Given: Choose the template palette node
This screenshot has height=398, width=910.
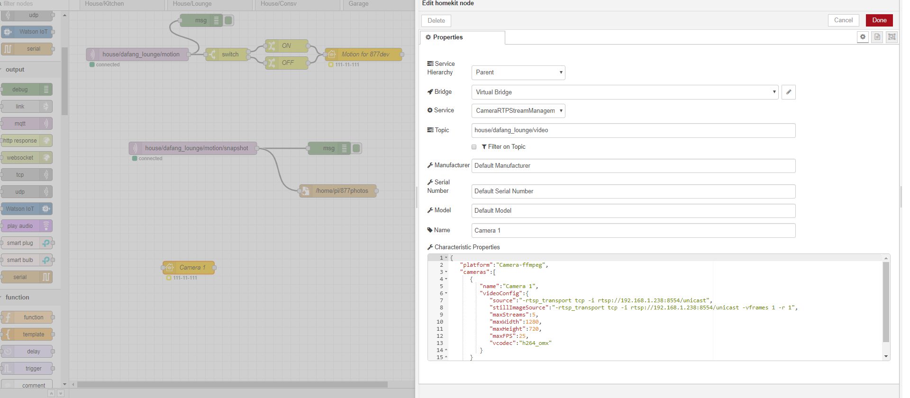Looking at the screenshot, I should (27, 335).
